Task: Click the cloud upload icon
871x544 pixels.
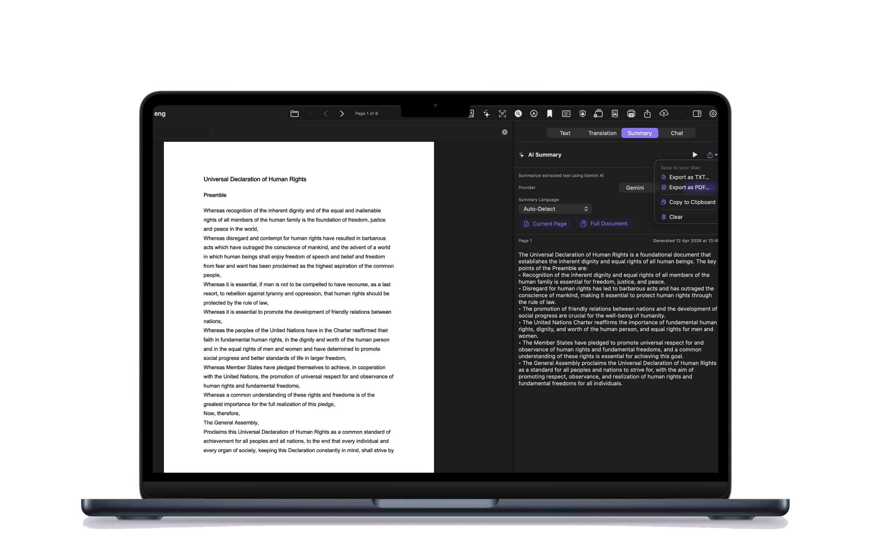Action: click(x=664, y=114)
